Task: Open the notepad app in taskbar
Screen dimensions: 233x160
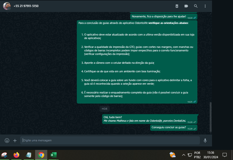Action: (29, 155)
